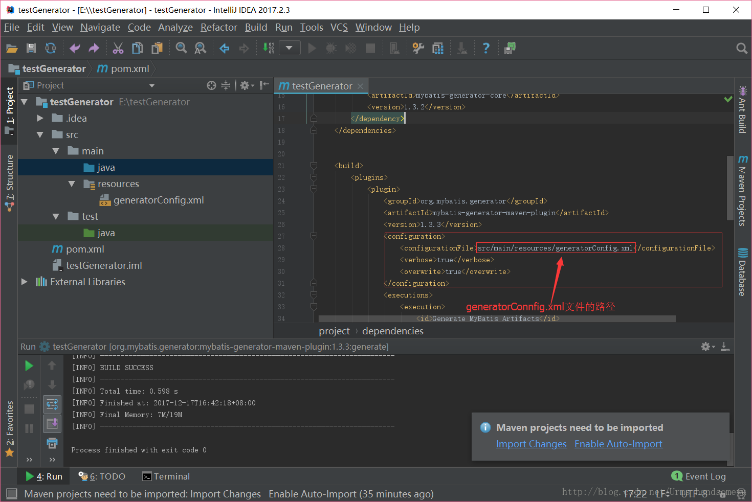Expand External Libraries node
This screenshot has height=502, width=752.
(24, 282)
